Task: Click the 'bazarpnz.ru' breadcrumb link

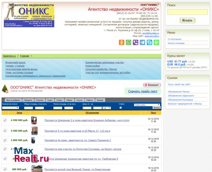Action: pyautogui.click(x=9, y=56)
